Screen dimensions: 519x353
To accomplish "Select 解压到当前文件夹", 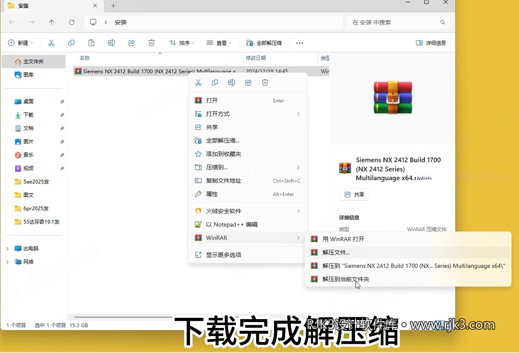I will [x=408, y=279].
